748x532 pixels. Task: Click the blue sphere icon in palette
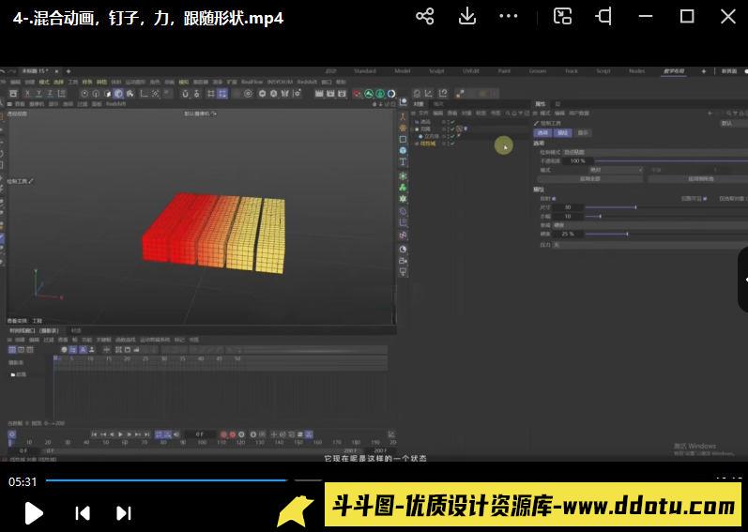pos(404,151)
